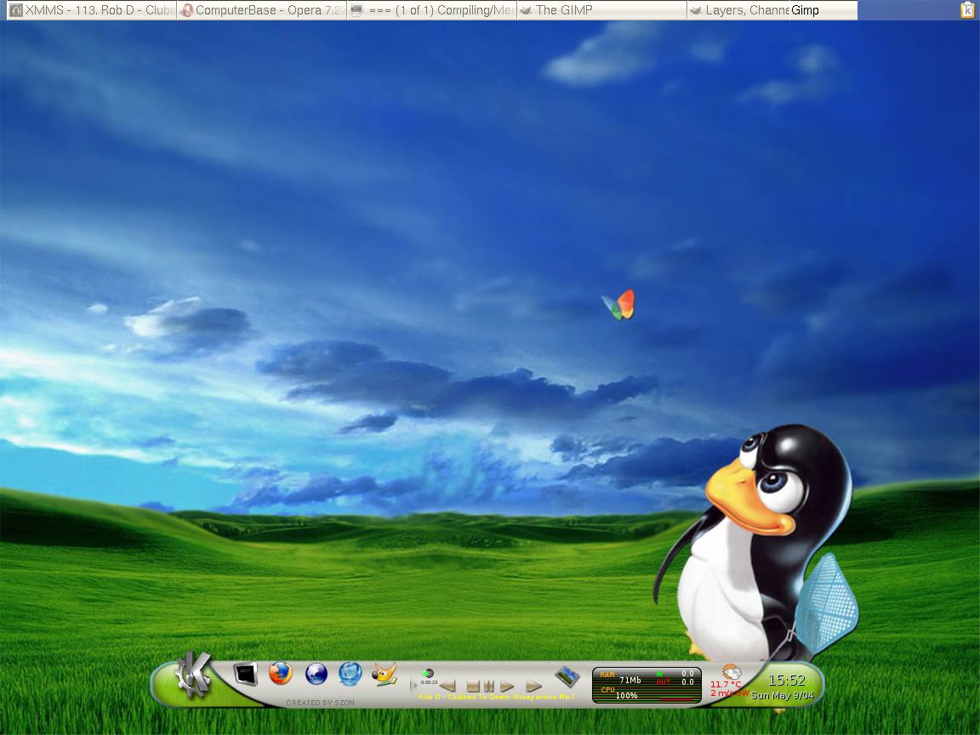The height and width of the screenshot is (735, 980).
Task: Open the RAM and CPU system monitor
Action: point(647,685)
